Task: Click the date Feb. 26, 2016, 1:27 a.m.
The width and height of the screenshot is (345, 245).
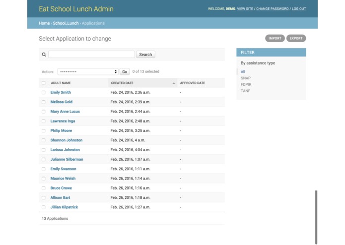Action: pyautogui.click(x=130, y=207)
